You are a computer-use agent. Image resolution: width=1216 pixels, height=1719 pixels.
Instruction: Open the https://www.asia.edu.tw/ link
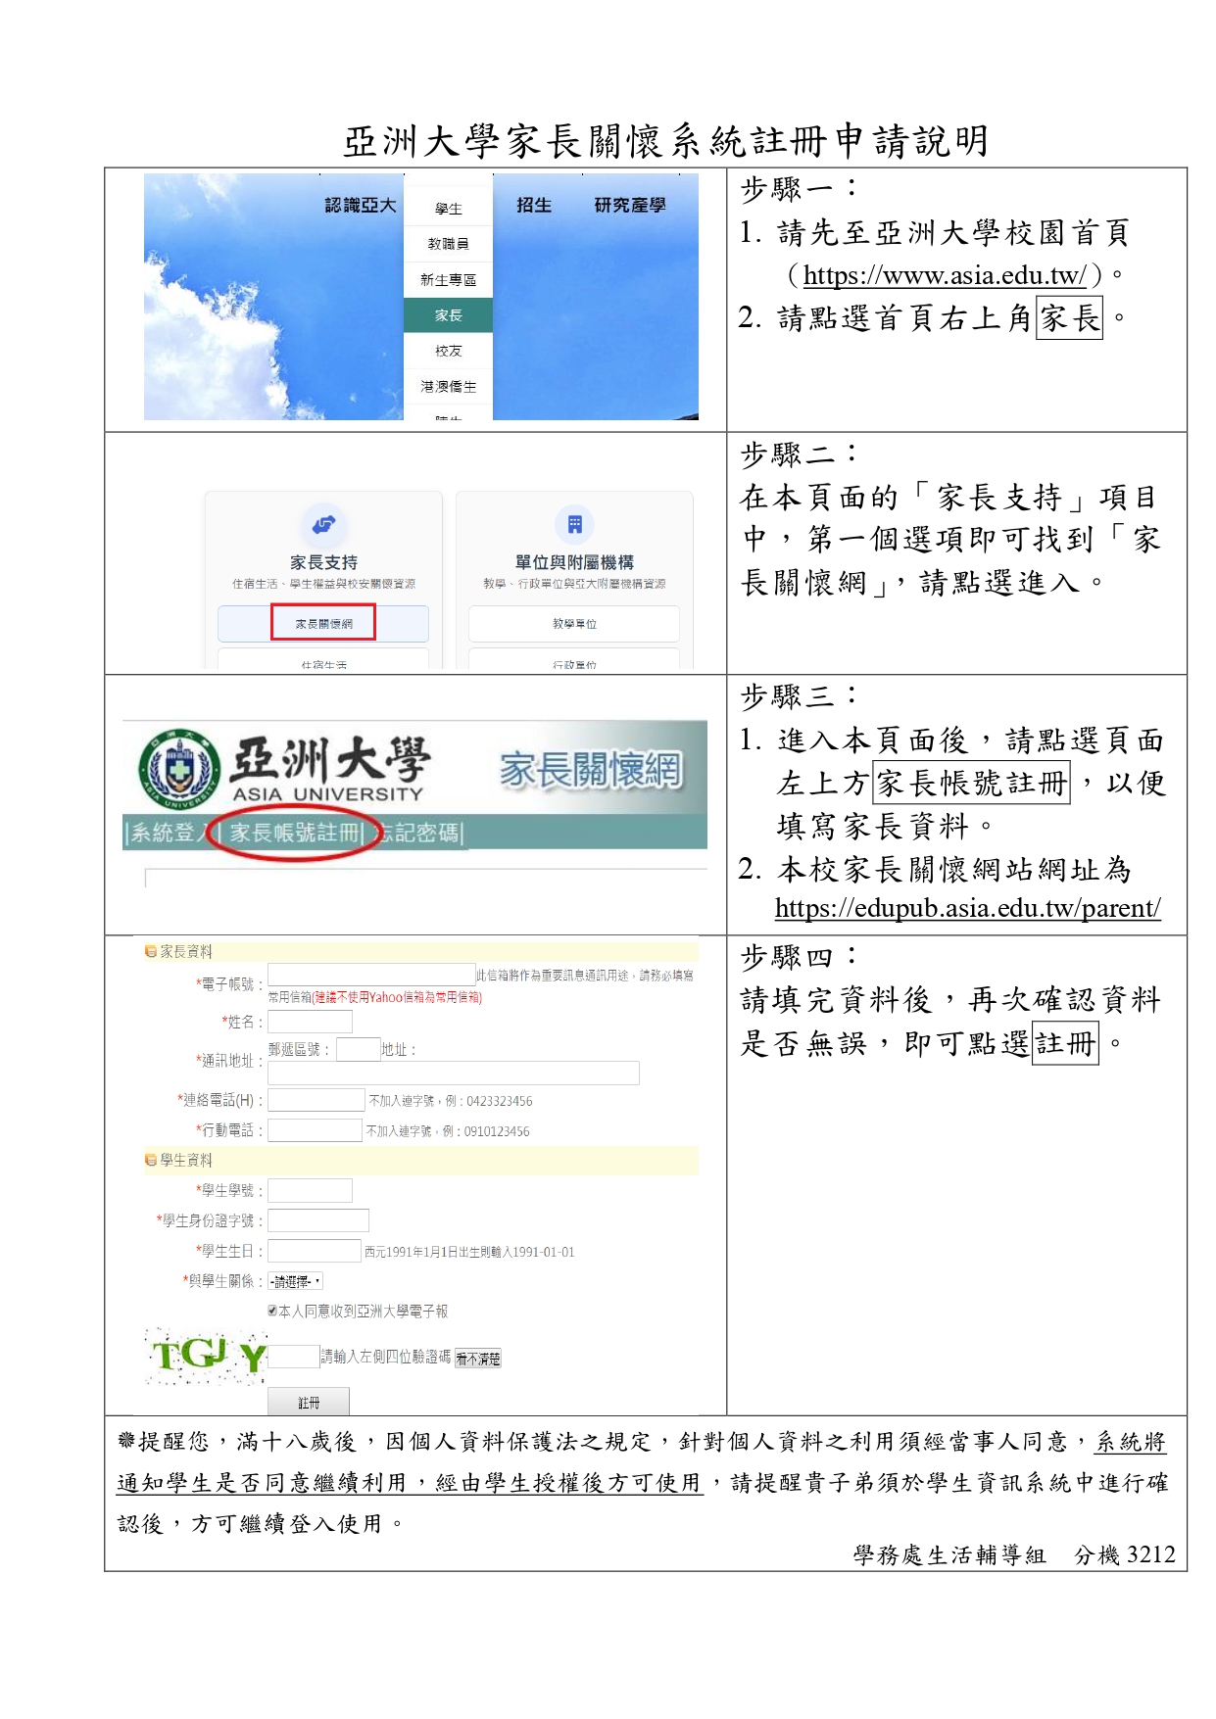coord(945,276)
